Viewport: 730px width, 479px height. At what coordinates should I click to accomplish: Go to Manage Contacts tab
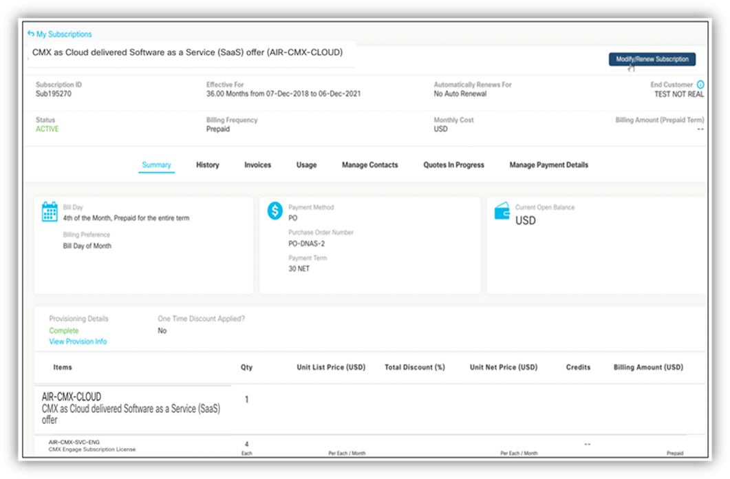coord(369,164)
